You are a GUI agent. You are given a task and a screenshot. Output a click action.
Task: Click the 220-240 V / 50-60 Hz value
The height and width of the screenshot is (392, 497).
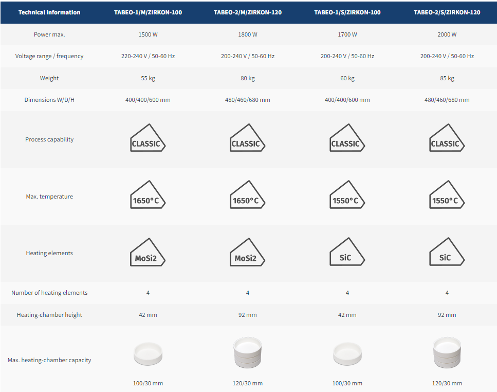[x=148, y=56]
